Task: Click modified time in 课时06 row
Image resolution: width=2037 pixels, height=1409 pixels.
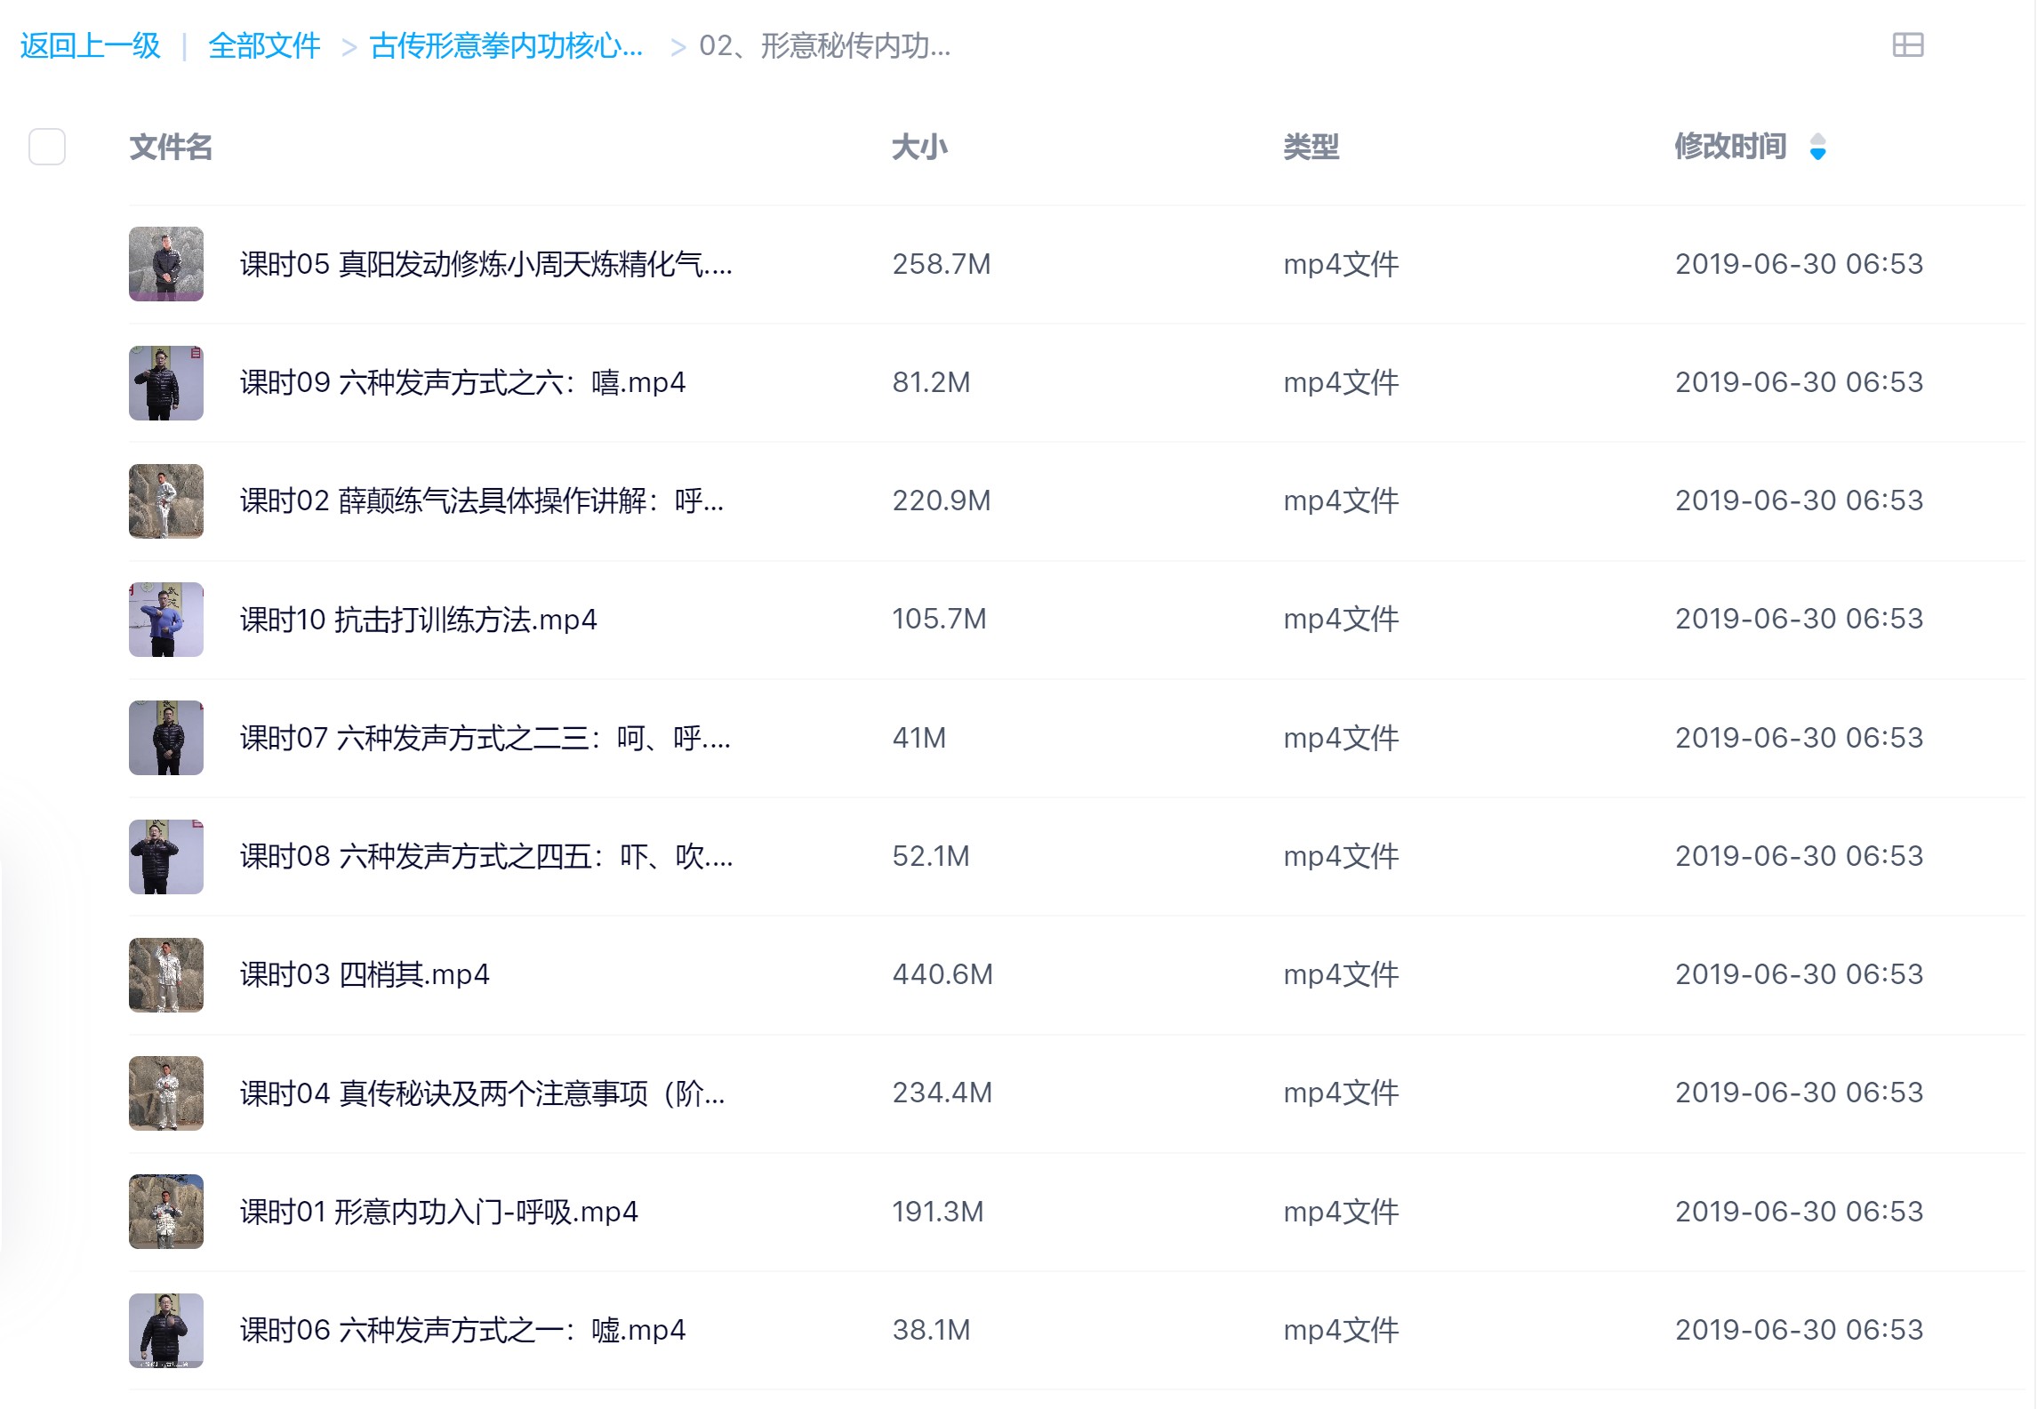Action: pyautogui.click(x=1799, y=1330)
